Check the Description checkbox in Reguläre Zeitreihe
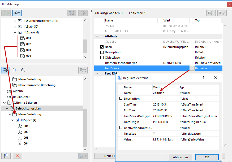 (x=121, y=98)
